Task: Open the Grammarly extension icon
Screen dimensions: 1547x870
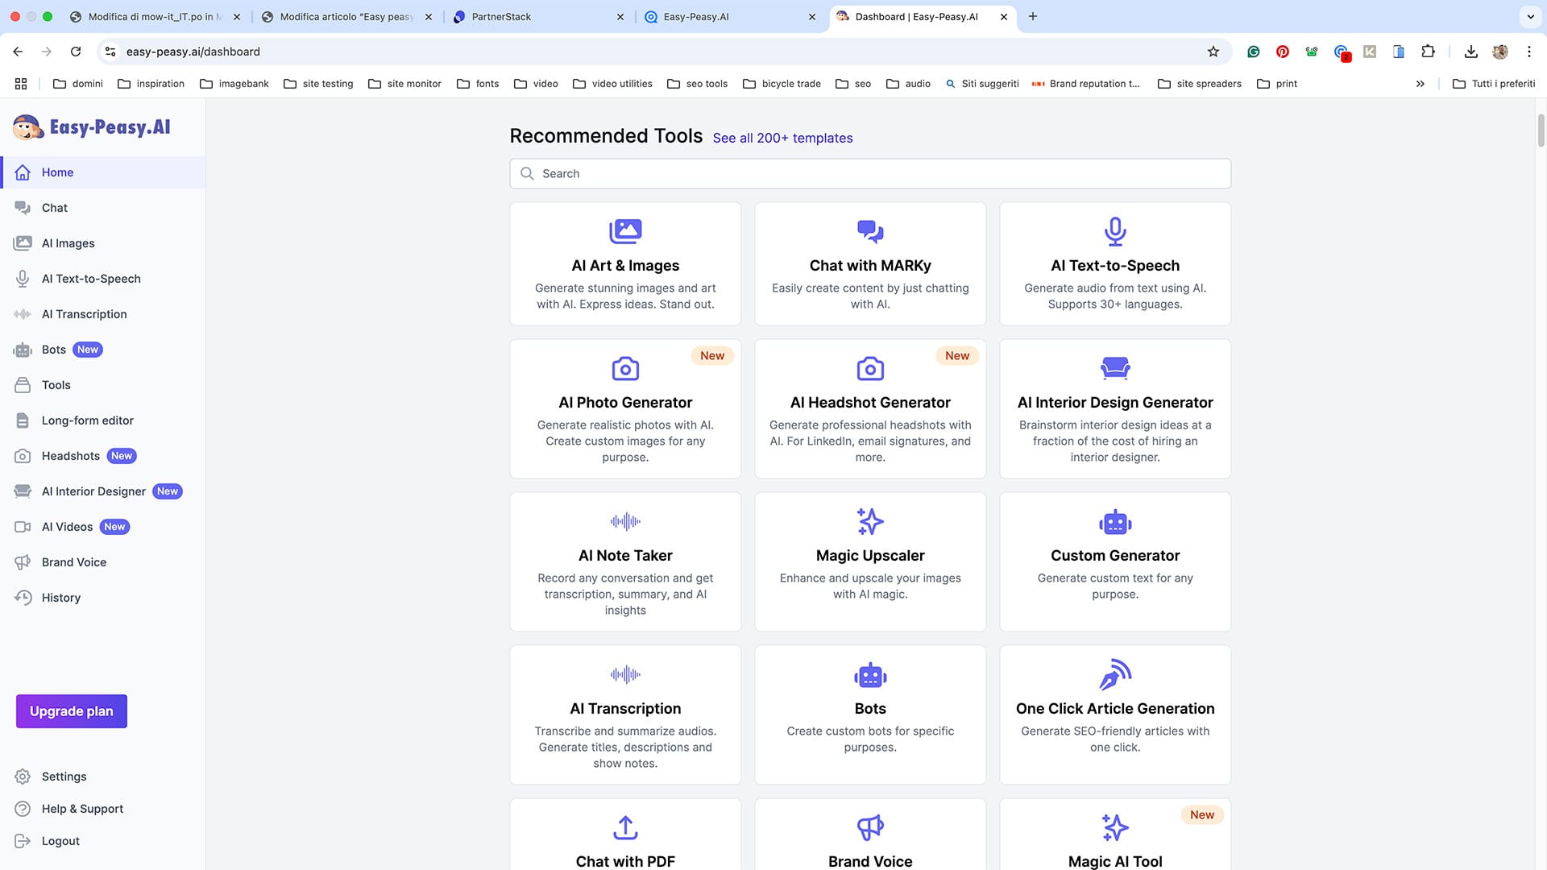Action: coord(1254,51)
